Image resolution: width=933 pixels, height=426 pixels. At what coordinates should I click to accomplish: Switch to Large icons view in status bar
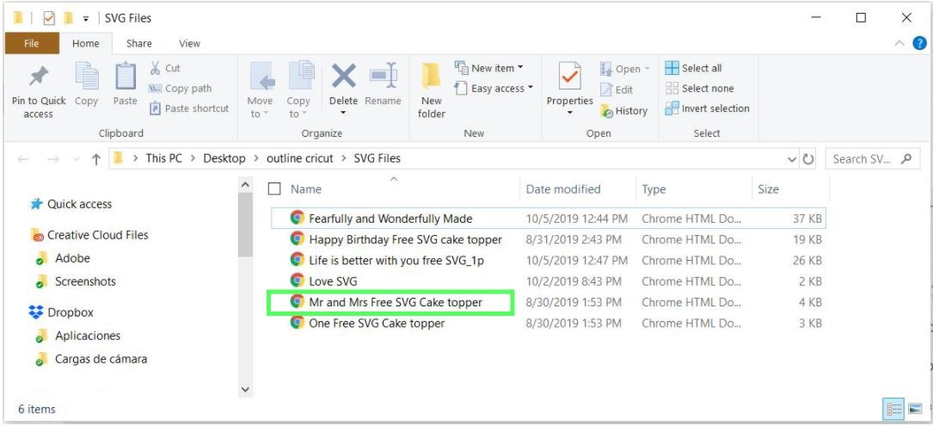click(915, 410)
